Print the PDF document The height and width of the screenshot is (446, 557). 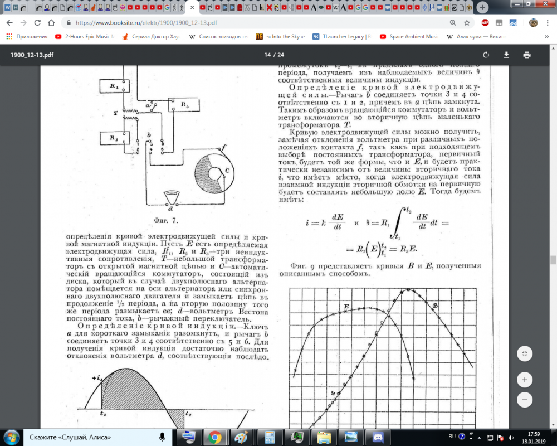[x=526, y=55]
